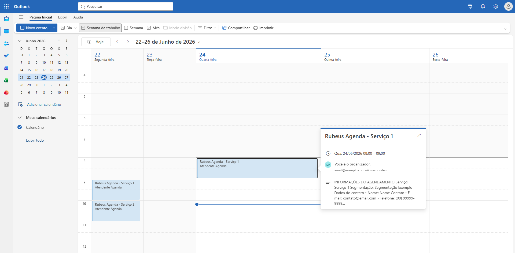The height and width of the screenshot is (253, 515).
Task: Create a Novo evento
Action: [34, 28]
